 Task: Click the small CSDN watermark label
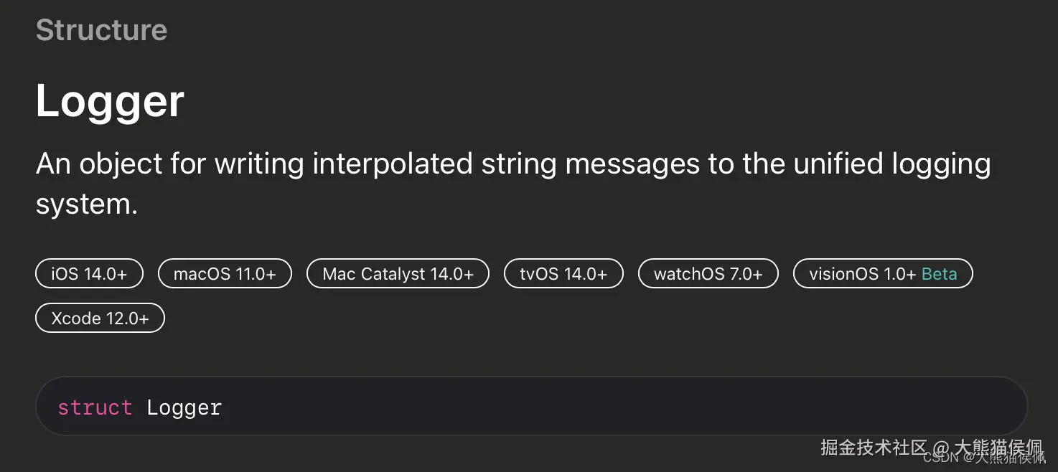click(x=940, y=458)
